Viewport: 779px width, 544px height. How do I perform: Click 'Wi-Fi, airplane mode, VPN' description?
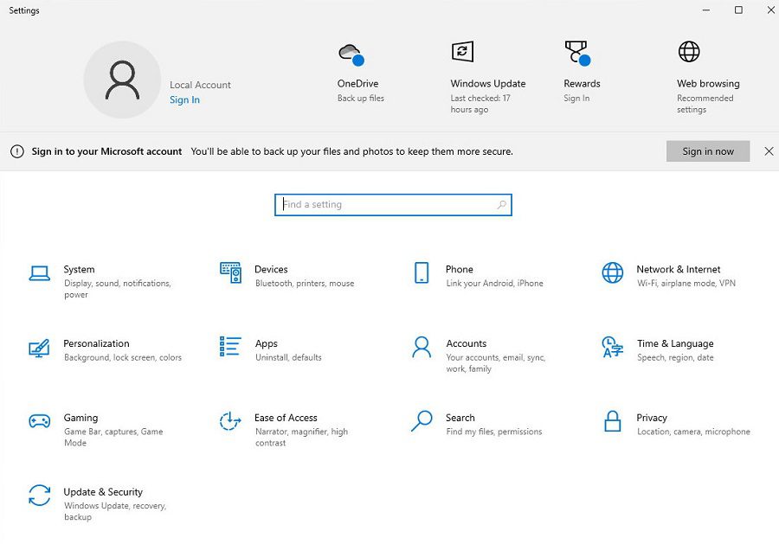click(686, 283)
